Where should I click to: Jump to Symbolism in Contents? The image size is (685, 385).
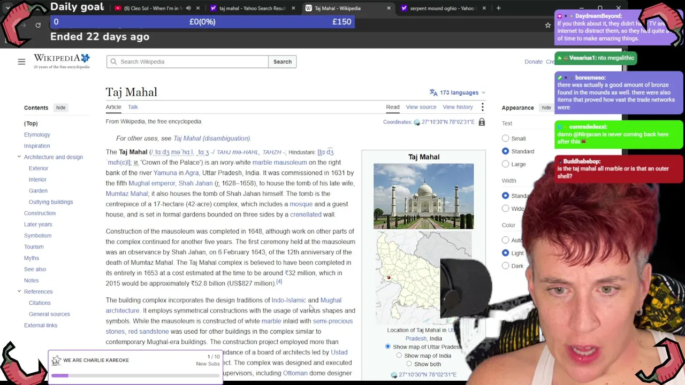(x=37, y=236)
